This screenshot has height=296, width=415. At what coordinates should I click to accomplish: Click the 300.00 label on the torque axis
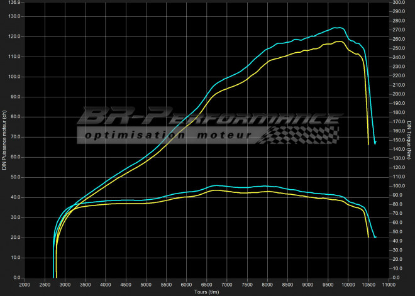[397, 3]
